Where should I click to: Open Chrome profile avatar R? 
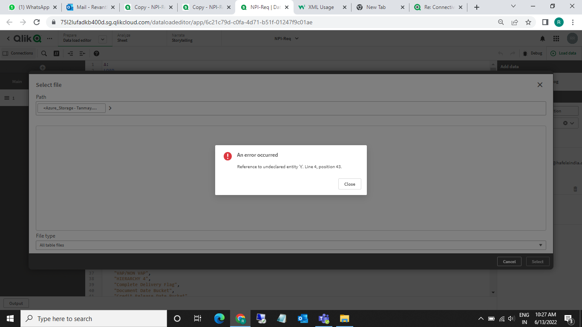pos(559,22)
